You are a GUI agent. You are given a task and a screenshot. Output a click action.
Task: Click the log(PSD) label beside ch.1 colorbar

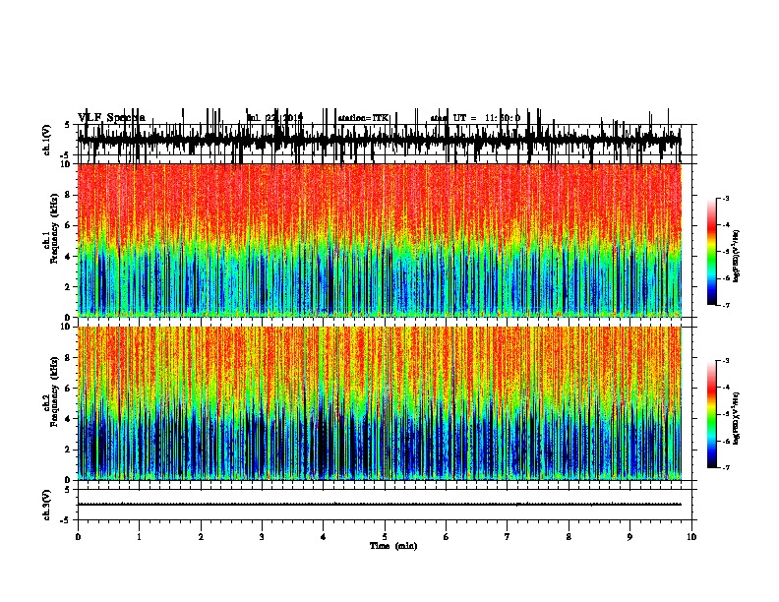click(737, 257)
